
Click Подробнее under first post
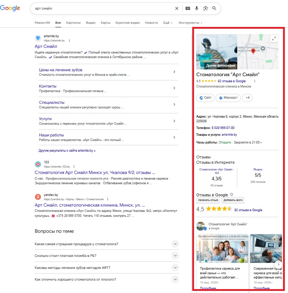[x=208, y=288]
